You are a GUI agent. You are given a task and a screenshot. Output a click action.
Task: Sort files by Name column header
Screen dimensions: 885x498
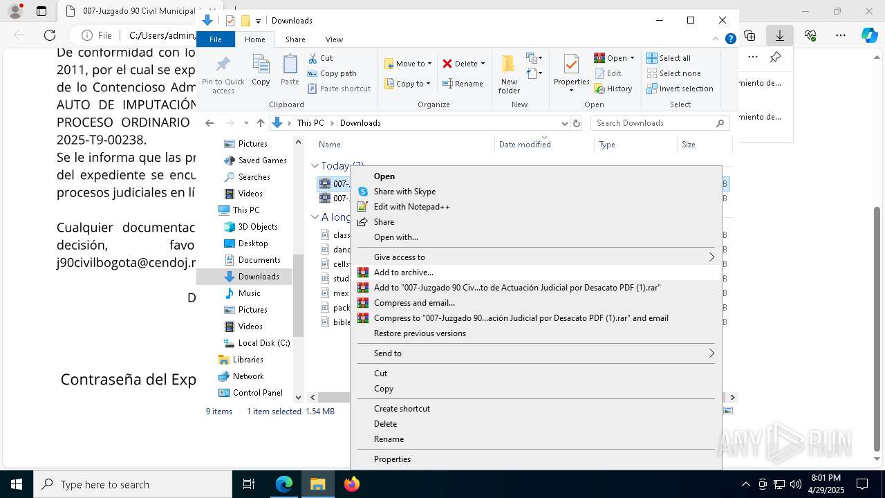pos(404,145)
